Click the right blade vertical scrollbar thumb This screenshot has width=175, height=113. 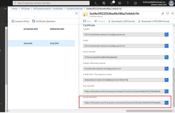174,87
